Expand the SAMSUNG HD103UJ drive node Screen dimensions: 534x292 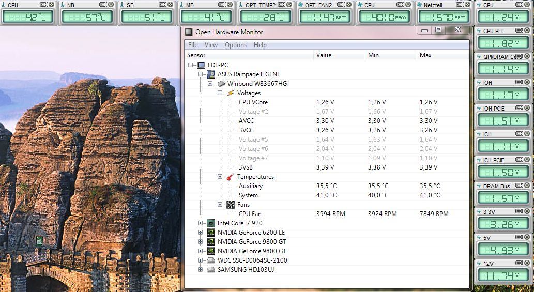pos(200,270)
